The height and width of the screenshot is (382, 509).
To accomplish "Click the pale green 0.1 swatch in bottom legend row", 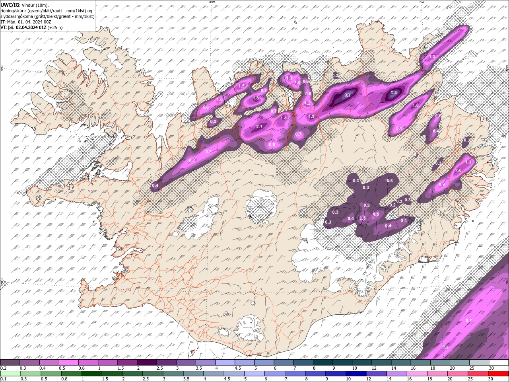I will coord(10,374).
